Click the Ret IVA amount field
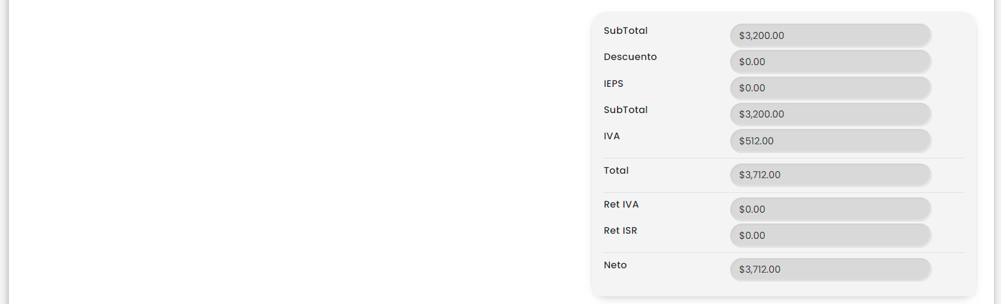 (x=830, y=209)
